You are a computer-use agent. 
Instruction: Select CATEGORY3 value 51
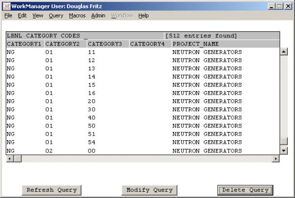[92, 134]
